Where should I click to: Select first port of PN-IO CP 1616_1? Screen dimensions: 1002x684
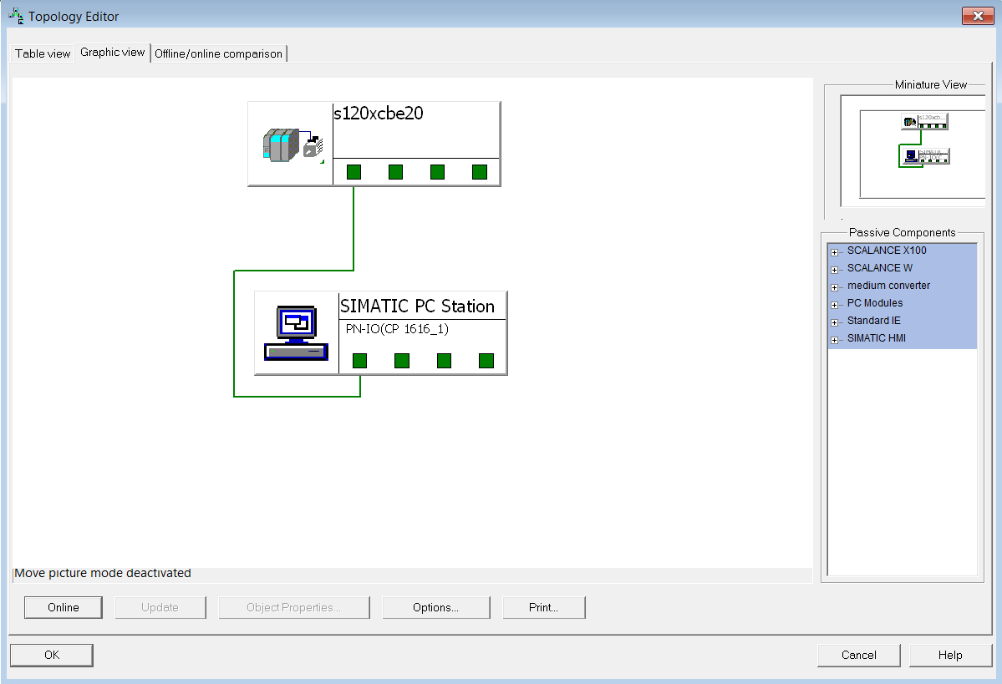click(x=360, y=361)
